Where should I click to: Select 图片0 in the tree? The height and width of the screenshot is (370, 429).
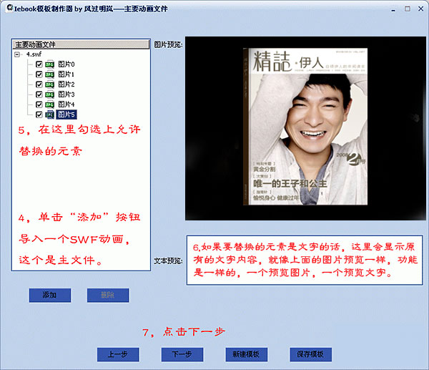pos(66,64)
